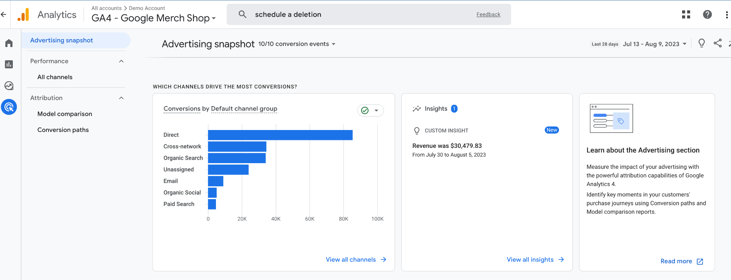The width and height of the screenshot is (731, 280).
Task: Click the Advertising section illustration
Action: pos(611,118)
